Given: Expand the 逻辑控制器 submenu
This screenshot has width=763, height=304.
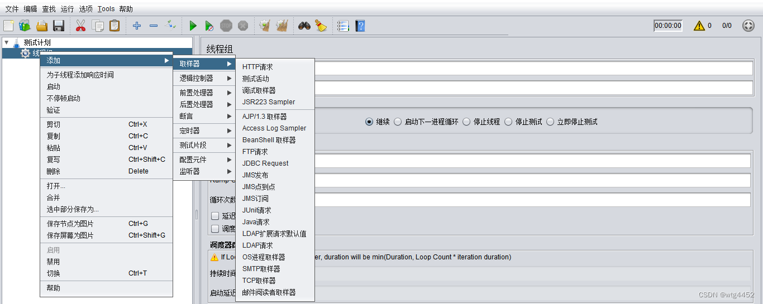Looking at the screenshot, I should (204, 78).
